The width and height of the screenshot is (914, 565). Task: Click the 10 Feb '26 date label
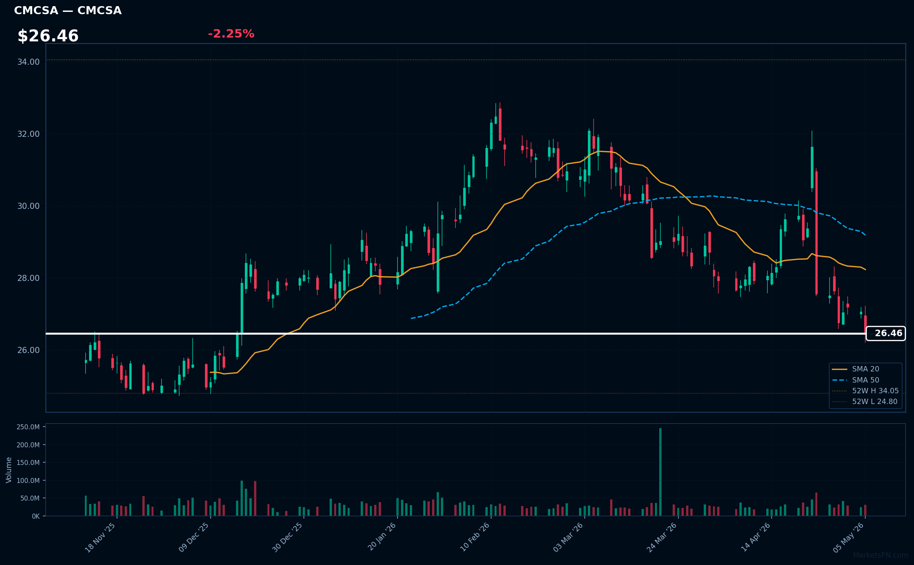pos(475,538)
